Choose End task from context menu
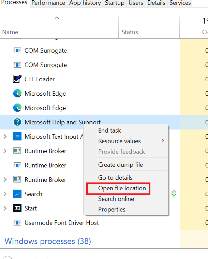 coord(126,131)
